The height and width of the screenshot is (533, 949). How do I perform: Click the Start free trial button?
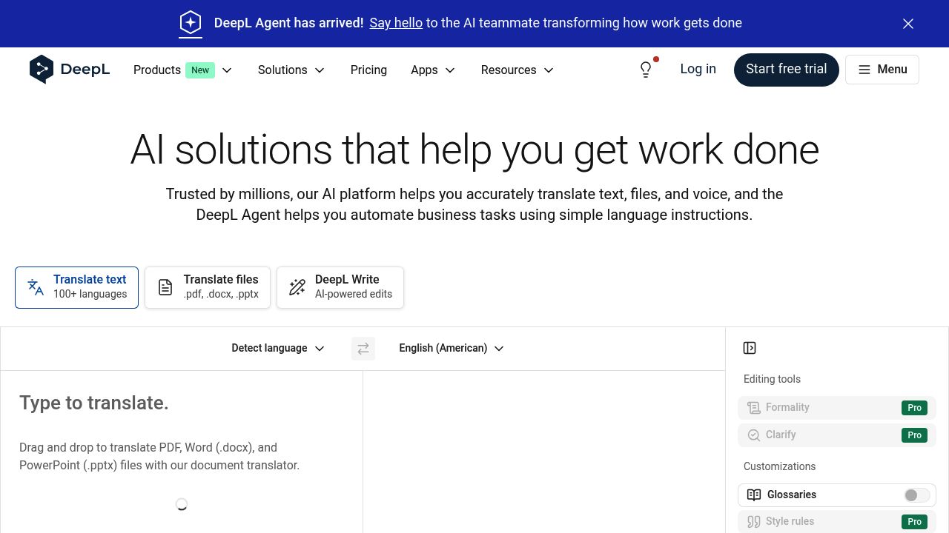coord(786,70)
